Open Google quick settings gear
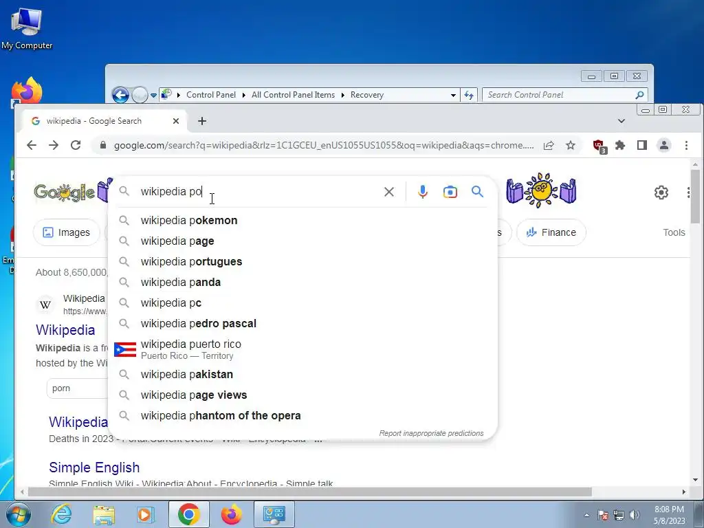 coord(661,192)
